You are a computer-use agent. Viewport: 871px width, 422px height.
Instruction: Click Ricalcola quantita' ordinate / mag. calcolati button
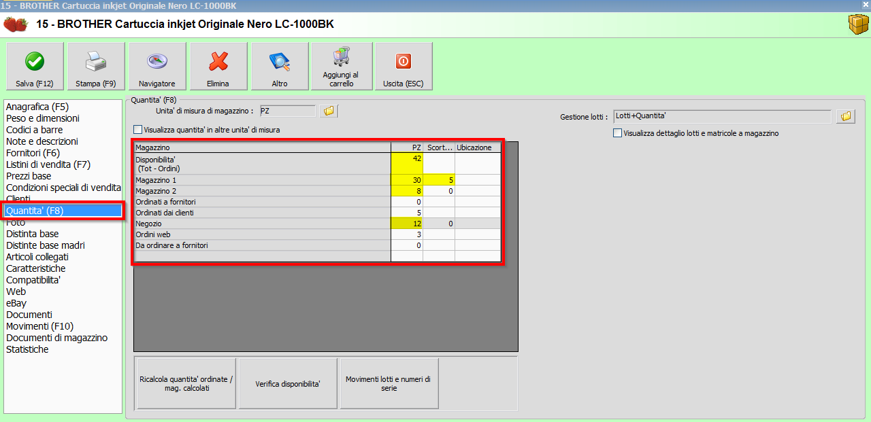[x=186, y=383]
